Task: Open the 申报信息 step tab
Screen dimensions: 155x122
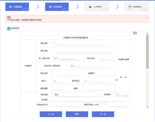Action: (17, 7)
